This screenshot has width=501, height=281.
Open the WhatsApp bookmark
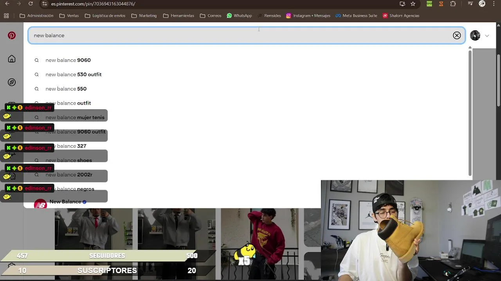[239, 16]
